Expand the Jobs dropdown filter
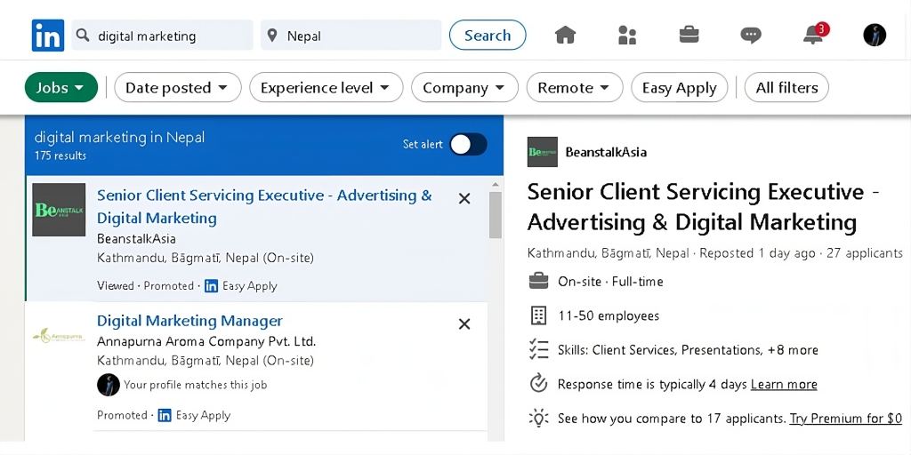The height and width of the screenshot is (455, 911). pyautogui.click(x=61, y=88)
